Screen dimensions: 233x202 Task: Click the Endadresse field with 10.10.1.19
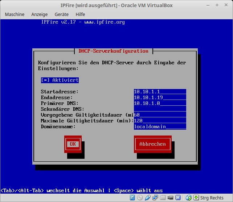pos(160,97)
